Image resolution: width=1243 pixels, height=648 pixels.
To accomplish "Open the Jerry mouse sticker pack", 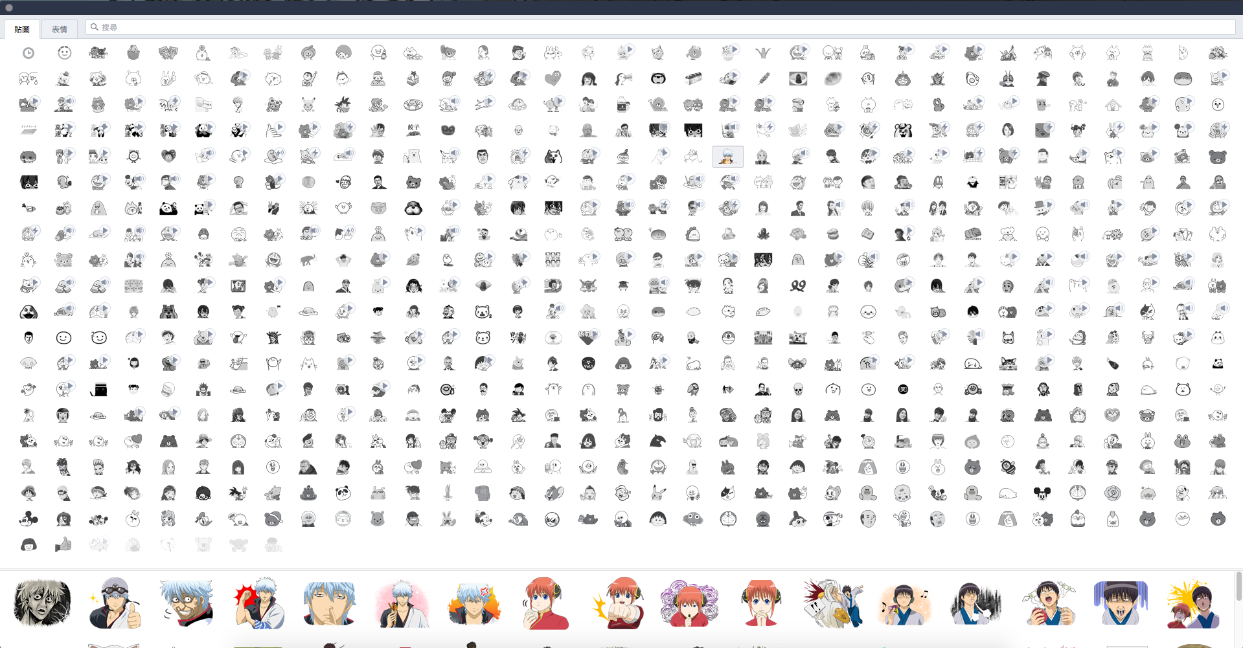I will [x=553, y=493].
